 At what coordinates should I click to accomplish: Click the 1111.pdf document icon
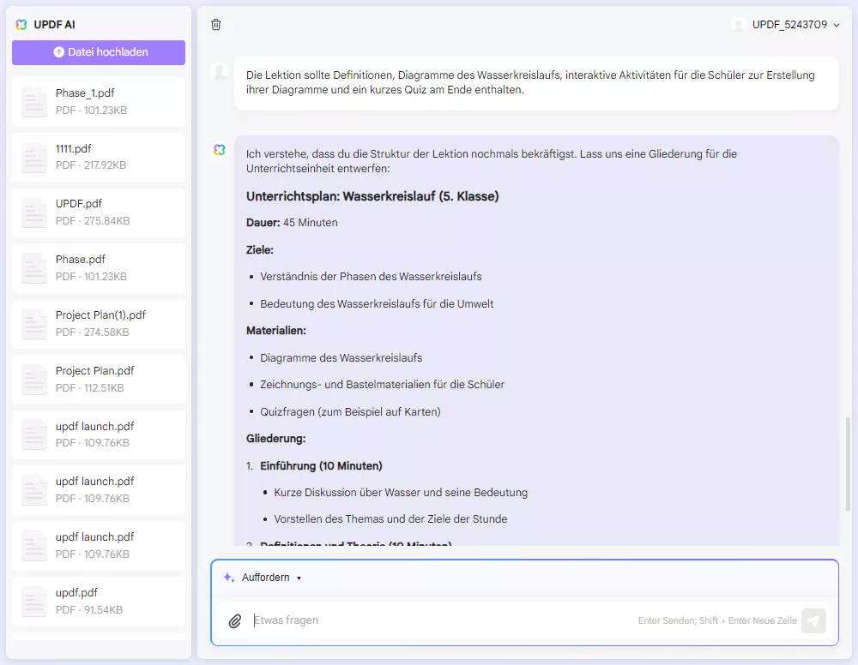pyautogui.click(x=34, y=158)
